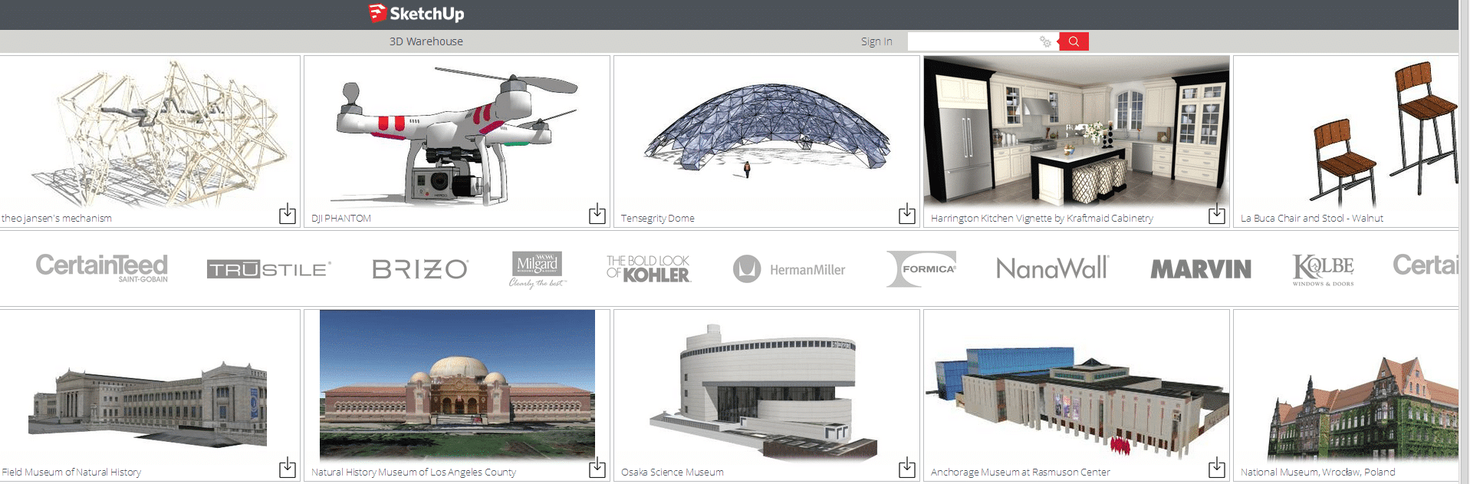This screenshot has width=1470, height=484.
Task: Open the TruStile brand logo
Action: coord(268,269)
